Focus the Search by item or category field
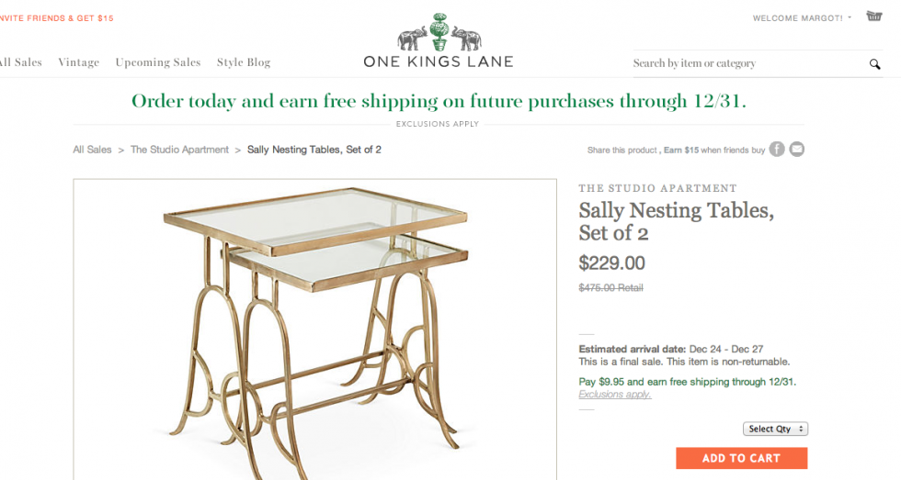This screenshot has width=901, height=480. [745, 63]
